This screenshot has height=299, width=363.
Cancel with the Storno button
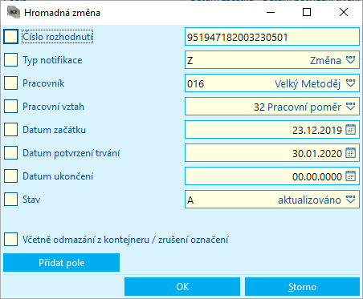302,287
